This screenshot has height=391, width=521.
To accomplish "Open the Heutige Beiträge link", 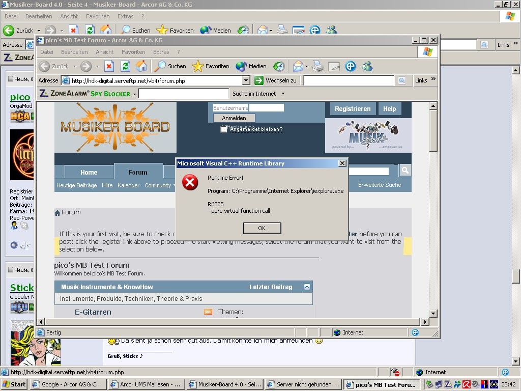I will point(76,185).
